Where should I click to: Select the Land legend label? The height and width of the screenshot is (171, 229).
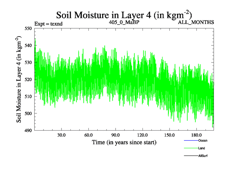[202, 148]
